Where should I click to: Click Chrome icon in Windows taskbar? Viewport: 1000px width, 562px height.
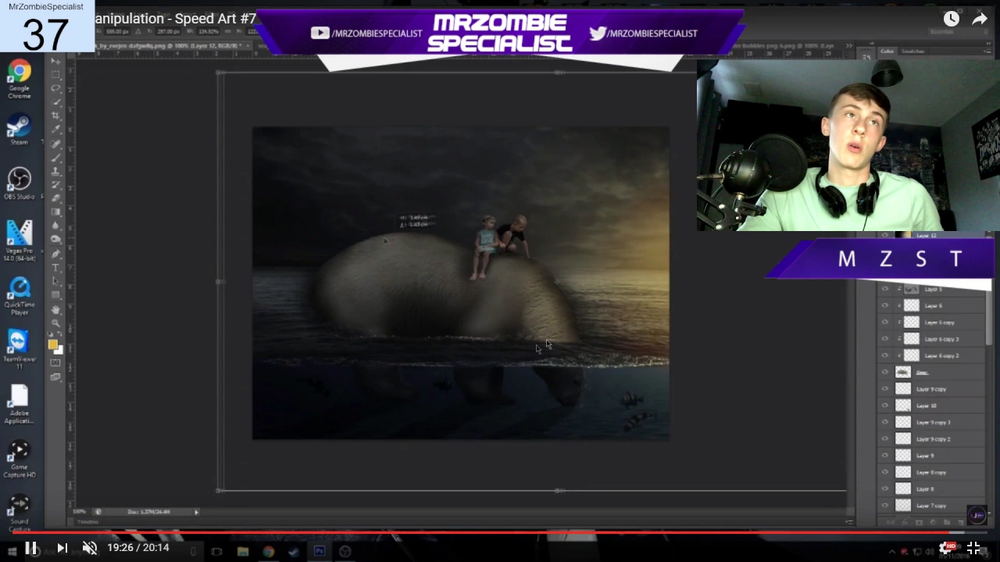pyautogui.click(x=268, y=551)
